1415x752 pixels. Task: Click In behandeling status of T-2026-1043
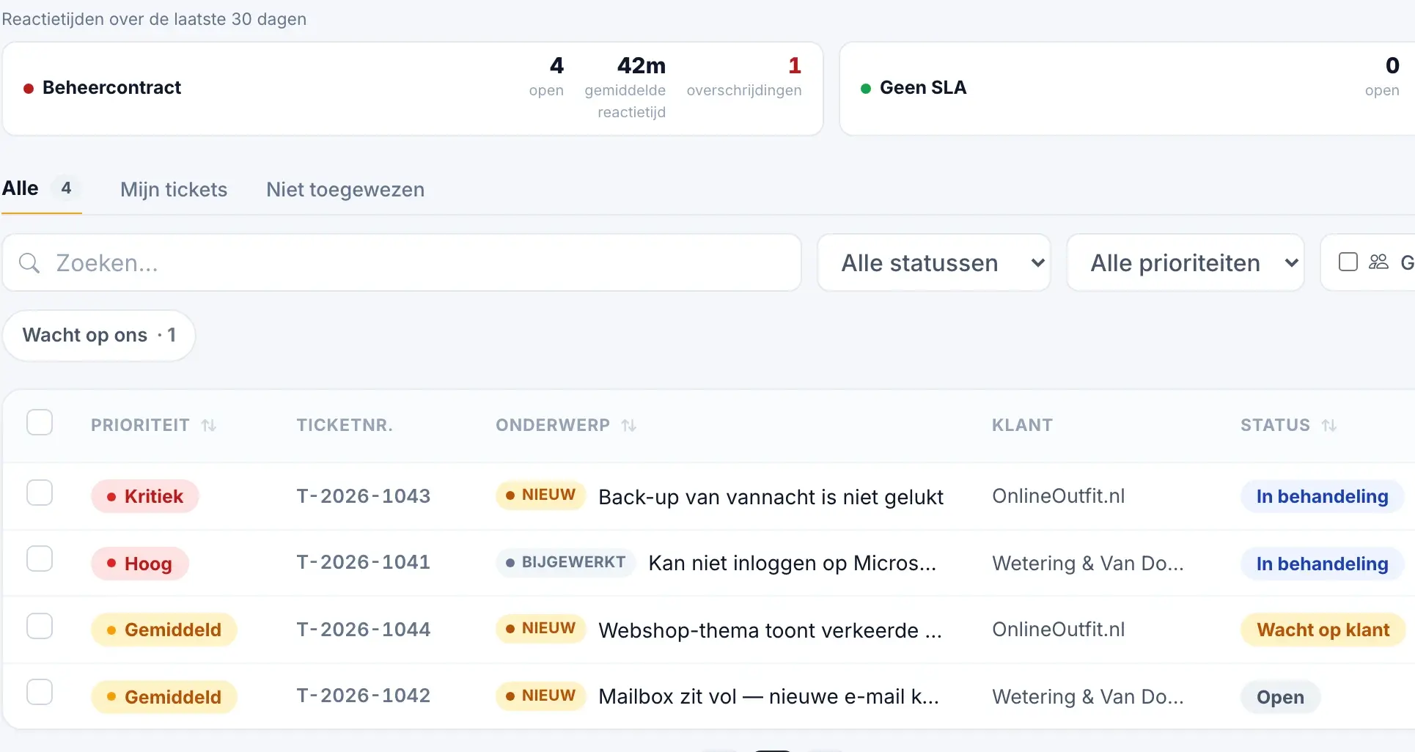(1322, 496)
